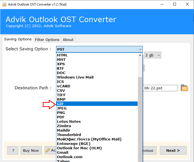Click the Next > button
The height and width of the screenshot is (162, 194).
173,150
